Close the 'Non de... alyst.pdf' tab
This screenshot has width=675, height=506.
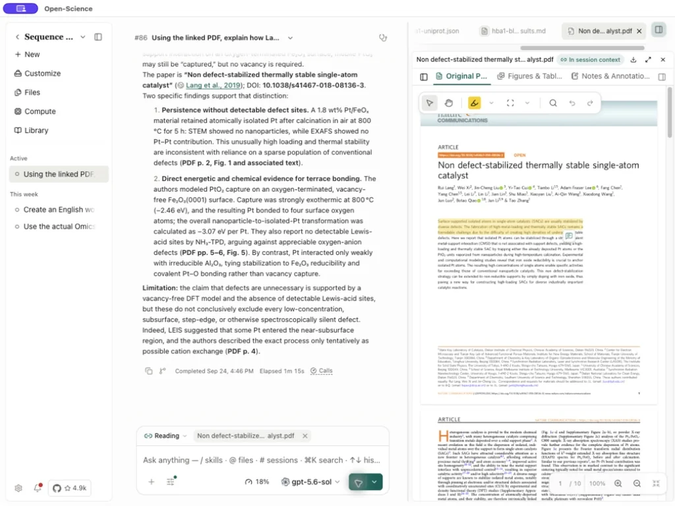639,31
